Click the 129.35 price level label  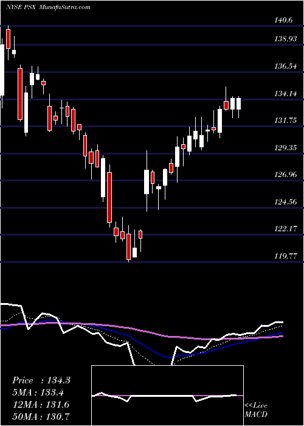286,148
